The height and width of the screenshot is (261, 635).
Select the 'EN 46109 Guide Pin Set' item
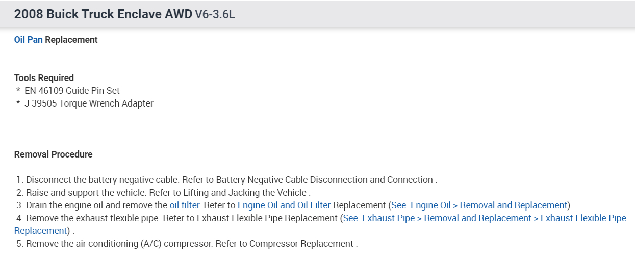pyautogui.click(x=72, y=91)
